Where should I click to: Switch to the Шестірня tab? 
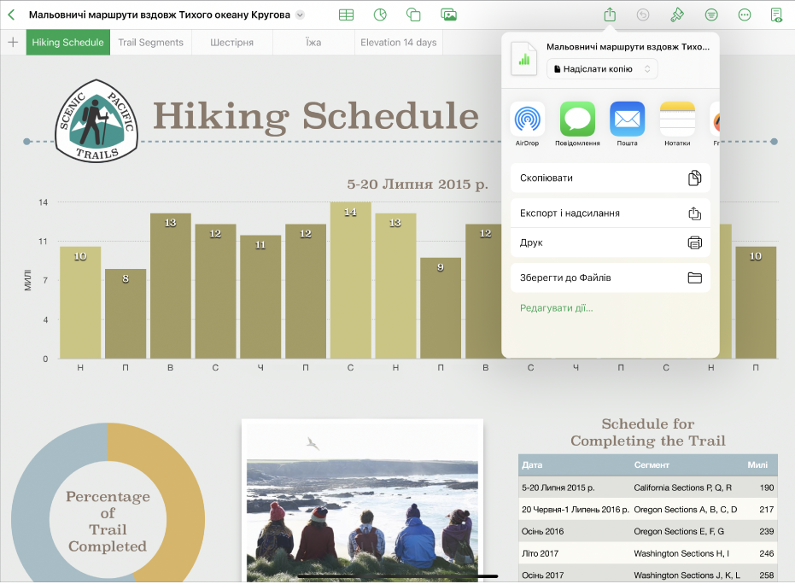click(231, 43)
